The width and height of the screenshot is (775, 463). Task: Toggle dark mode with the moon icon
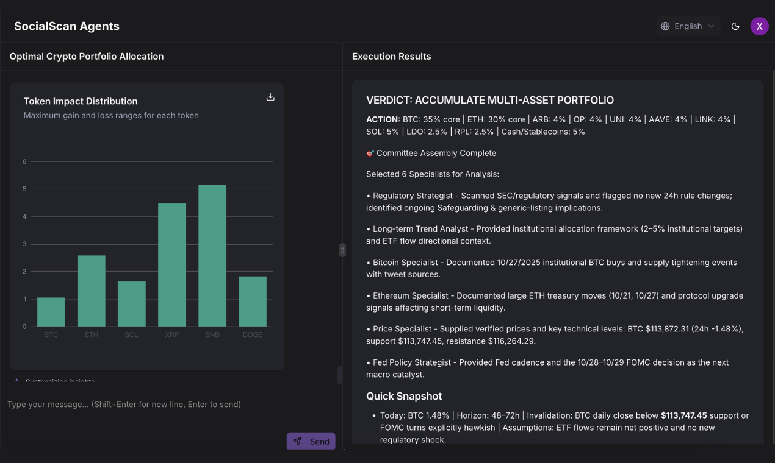coord(735,26)
